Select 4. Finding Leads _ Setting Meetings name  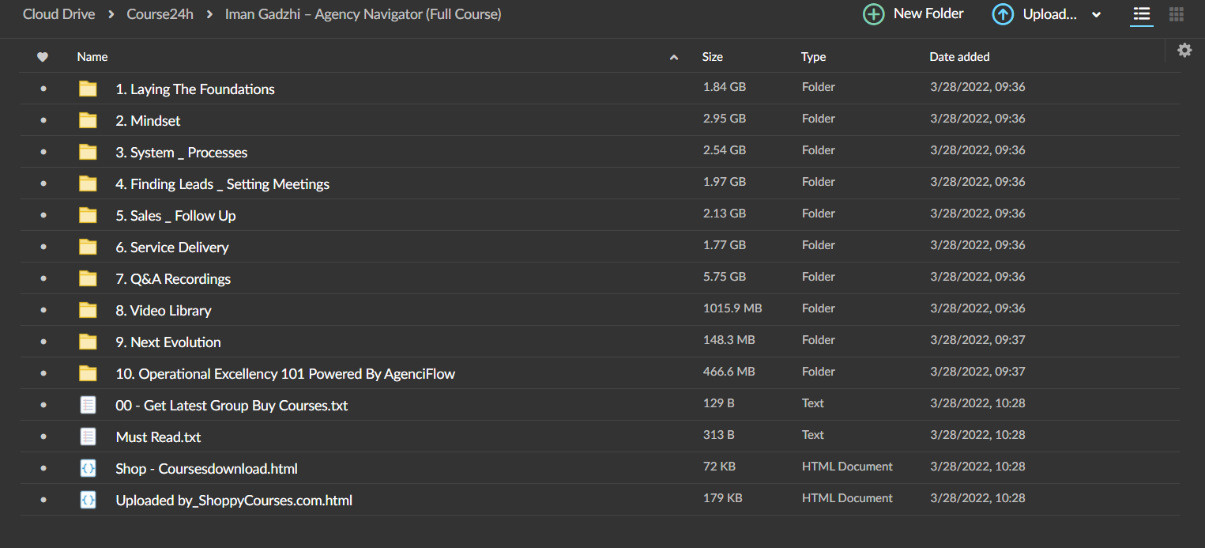(x=223, y=184)
